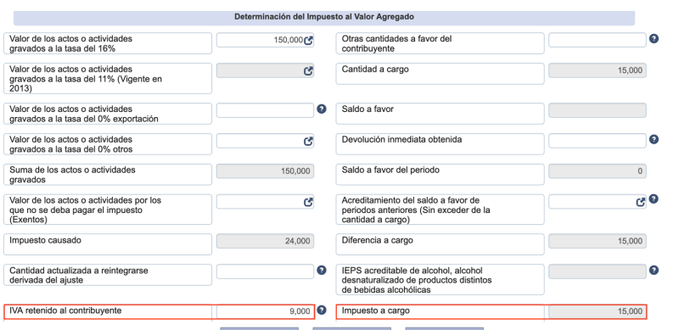Click the 'Cantidad a cargo' label
The height and width of the screenshot is (330, 679).
(x=375, y=70)
